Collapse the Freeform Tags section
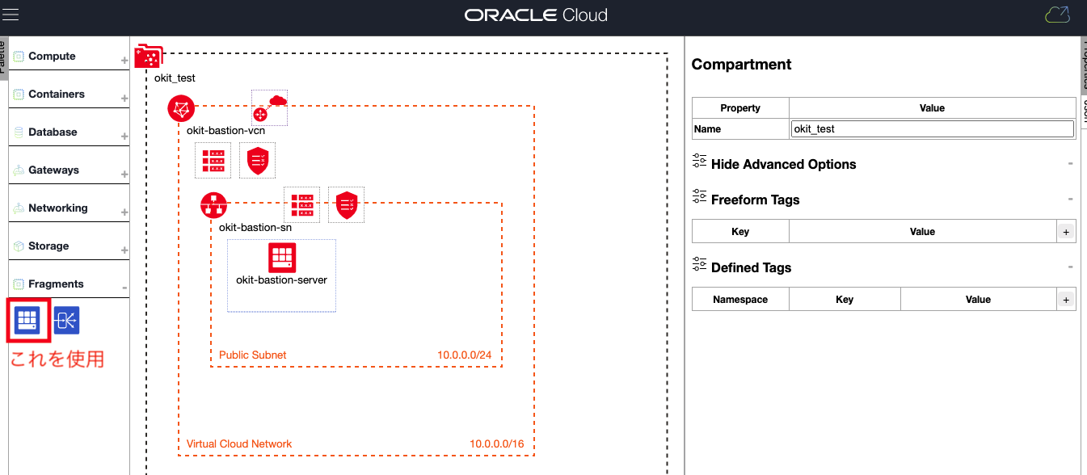1087x475 pixels. (1071, 200)
